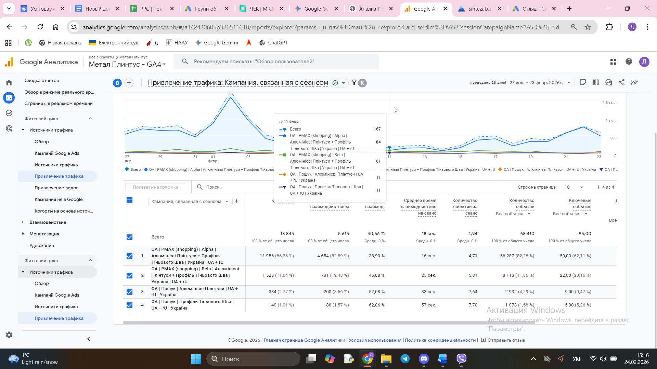The image size is (657, 369).
Task: Open Кампания, связанная с сеансом dimension dropdown
Action: [x=190, y=202]
